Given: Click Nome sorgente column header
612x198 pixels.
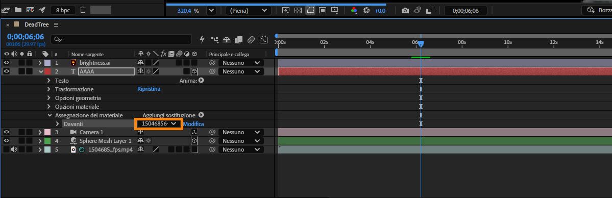Looking at the screenshot, I should pos(87,54).
